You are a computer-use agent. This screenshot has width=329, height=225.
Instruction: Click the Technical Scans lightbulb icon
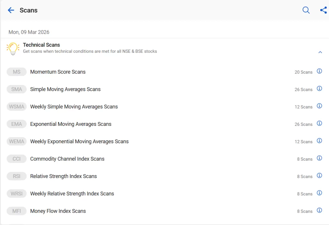click(x=13, y=49)
